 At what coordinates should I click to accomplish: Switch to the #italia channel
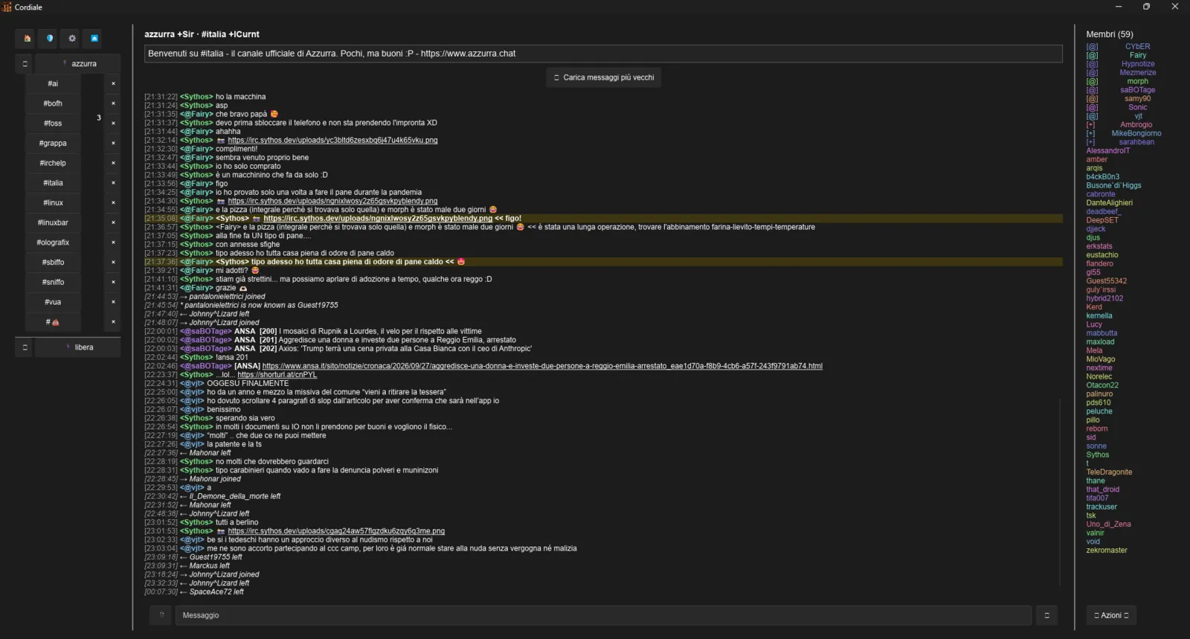click(x=53, y=183)
